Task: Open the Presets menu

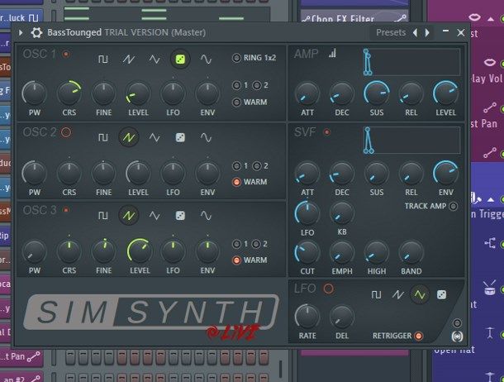Action: pos(391,32)
